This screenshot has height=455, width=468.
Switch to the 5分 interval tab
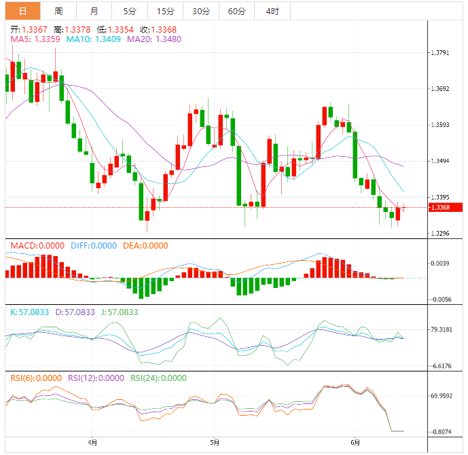tap(129, 11)
